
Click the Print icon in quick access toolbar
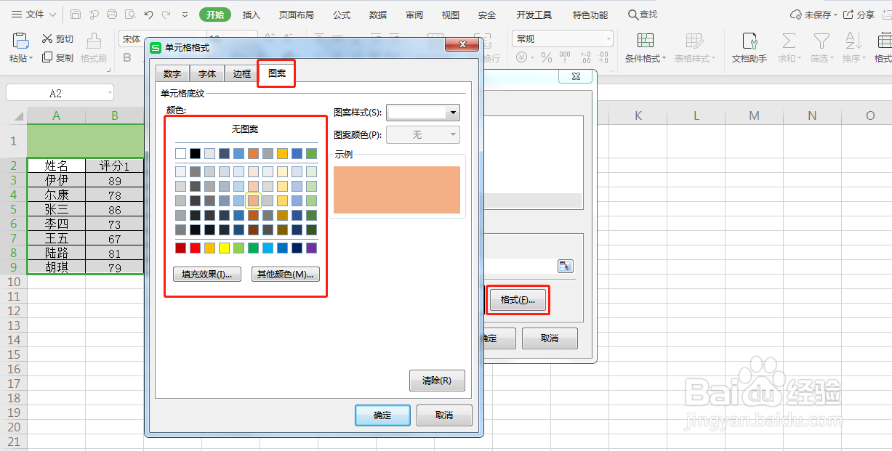pyautogui.click(x=111, y=13)
